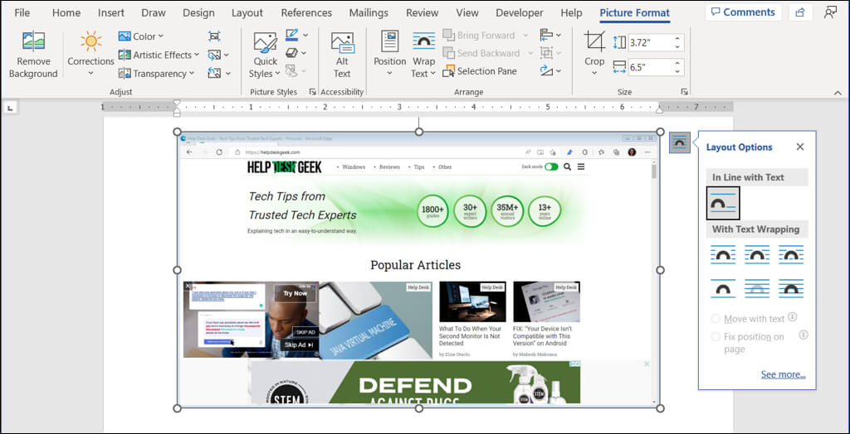Select Fix position on page option
Image resolution: width=850 pixels, height=434 pixels.
716,336
